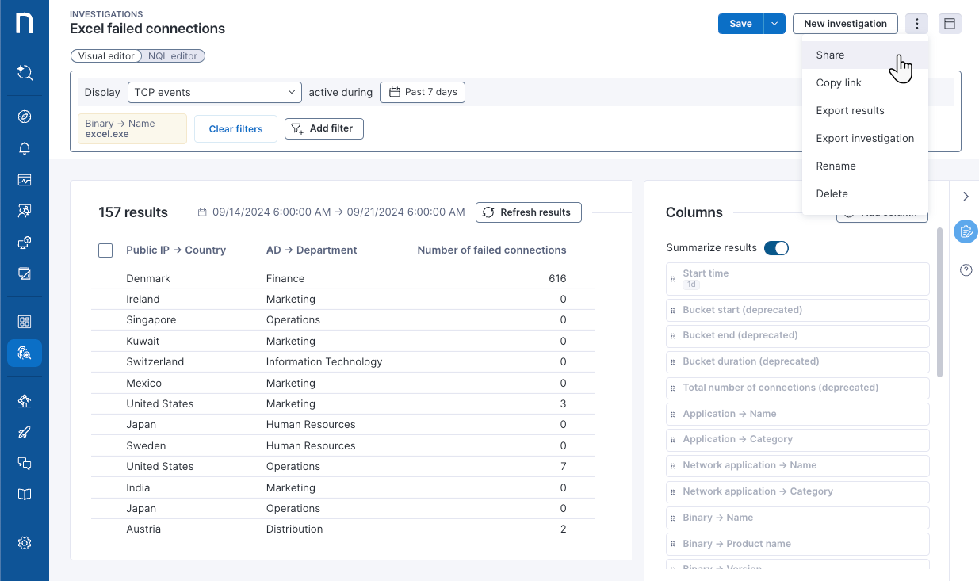Toggle the Summarize results switch

pos(776,248)
